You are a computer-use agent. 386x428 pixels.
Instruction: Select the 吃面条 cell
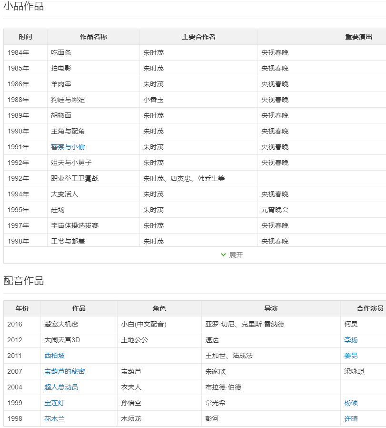(93, 53)
